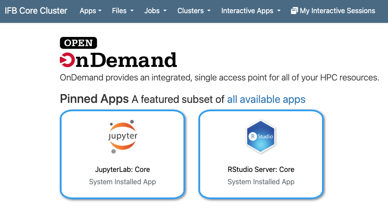Click the caret arrow next to Clusters
Screen dimensions: 388x208
pyautogui.click(x=209, y=11)
